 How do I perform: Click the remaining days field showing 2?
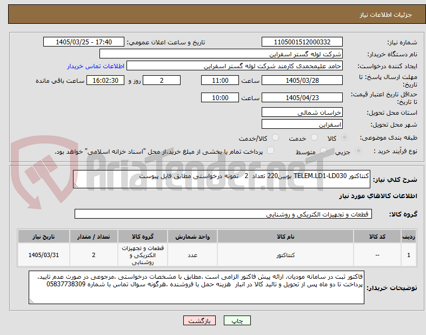pyautogui.click(x=162, y=81)
